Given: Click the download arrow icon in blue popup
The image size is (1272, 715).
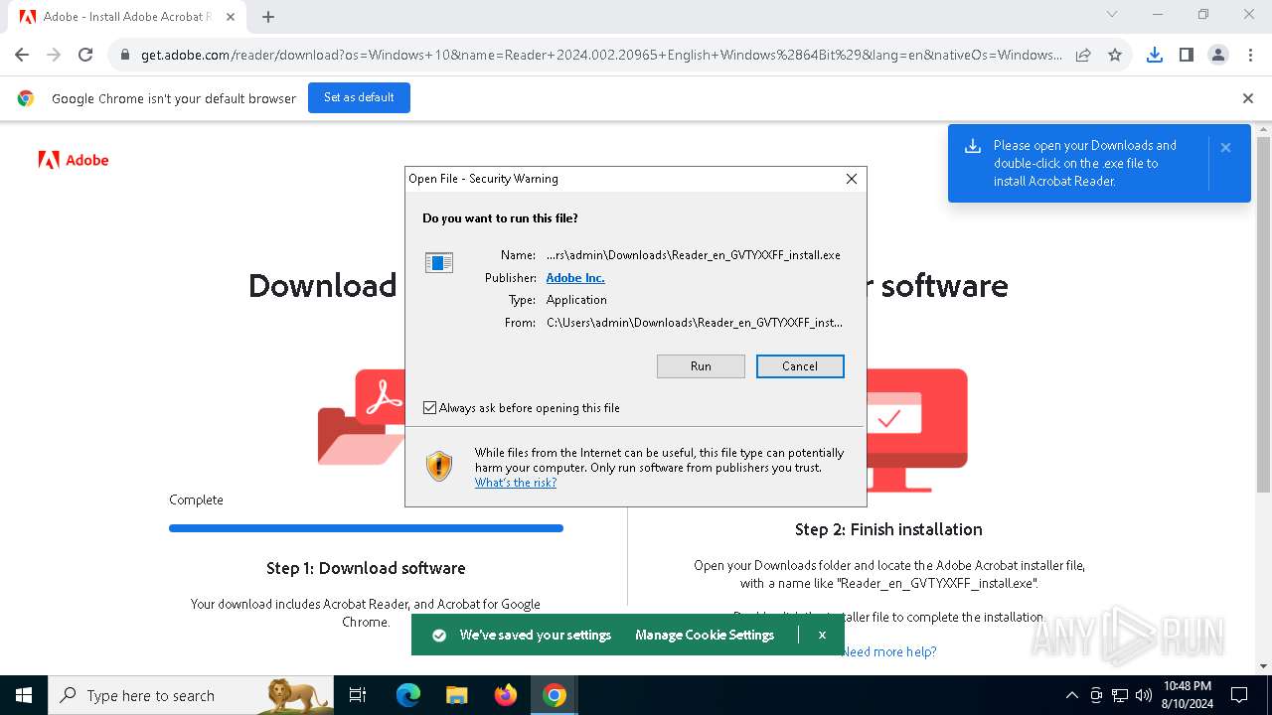Looking at the screenshot, I should point(973,147).
